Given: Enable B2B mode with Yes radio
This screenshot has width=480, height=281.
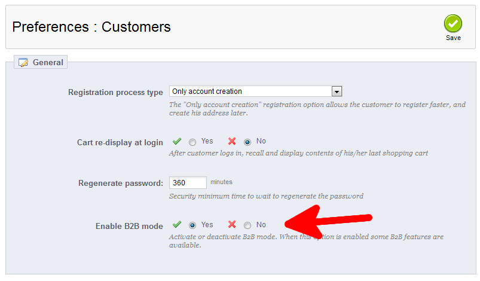Looking at the screenshot, I should point(192,225).
